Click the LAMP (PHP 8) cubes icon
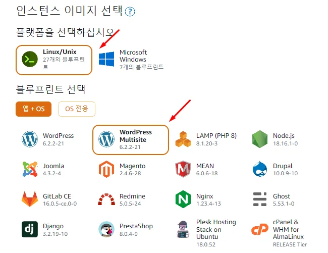This screenshot has height=253, width=328. click(x=183, y=139)
